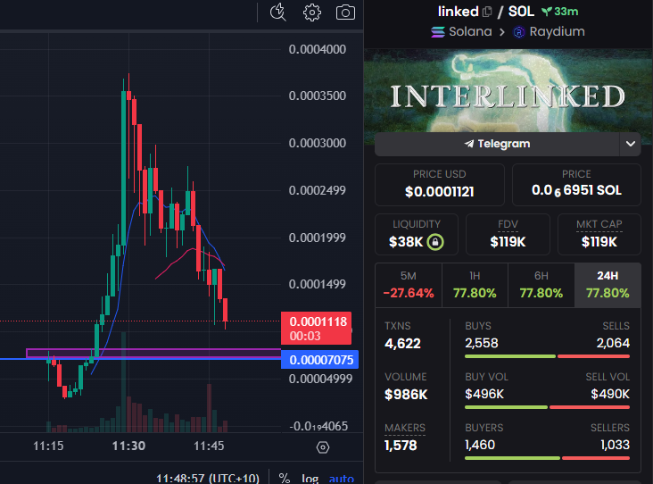Click the PRICE USD $0.0001121 box
This screenshot has height=484, width=653.
pos(440,185)
